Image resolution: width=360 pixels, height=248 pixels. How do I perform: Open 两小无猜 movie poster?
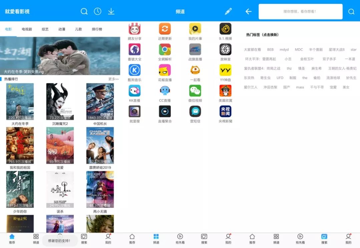click(x=100, y=189)
